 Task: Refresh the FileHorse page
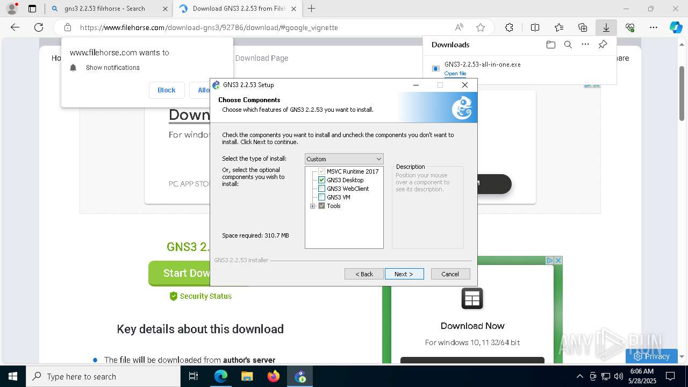(39, 27)
